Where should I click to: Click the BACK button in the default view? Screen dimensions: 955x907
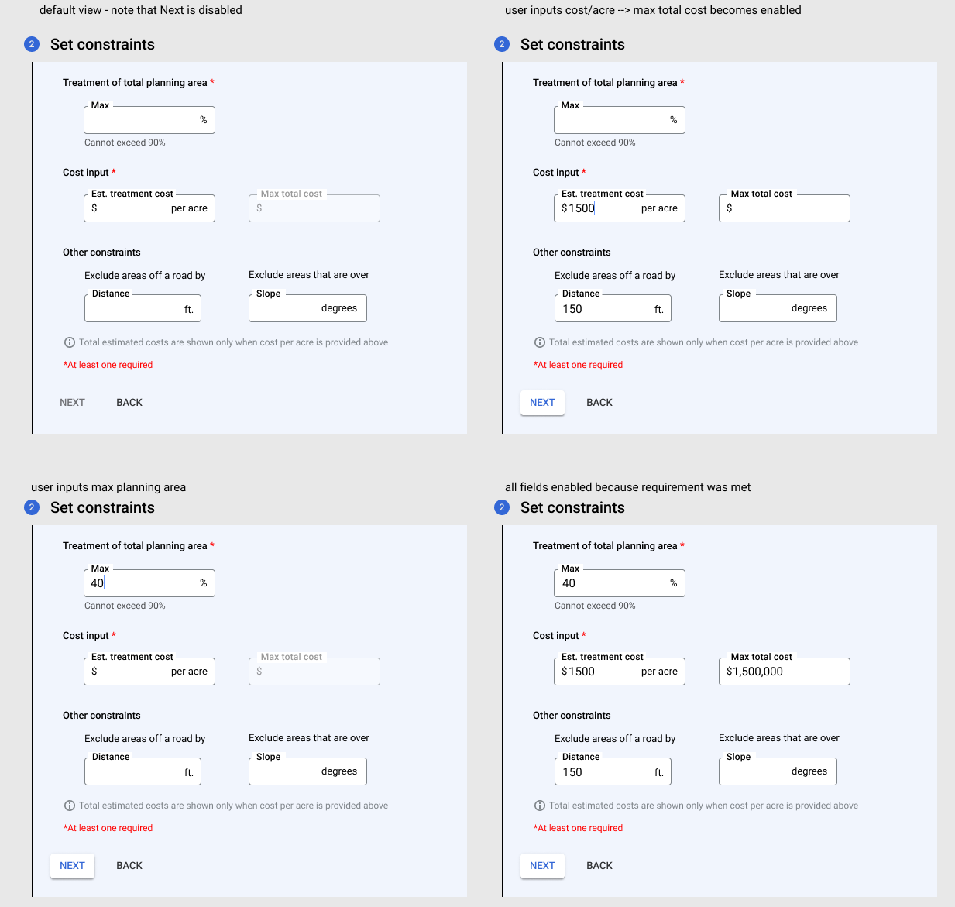tap(129, 402)
